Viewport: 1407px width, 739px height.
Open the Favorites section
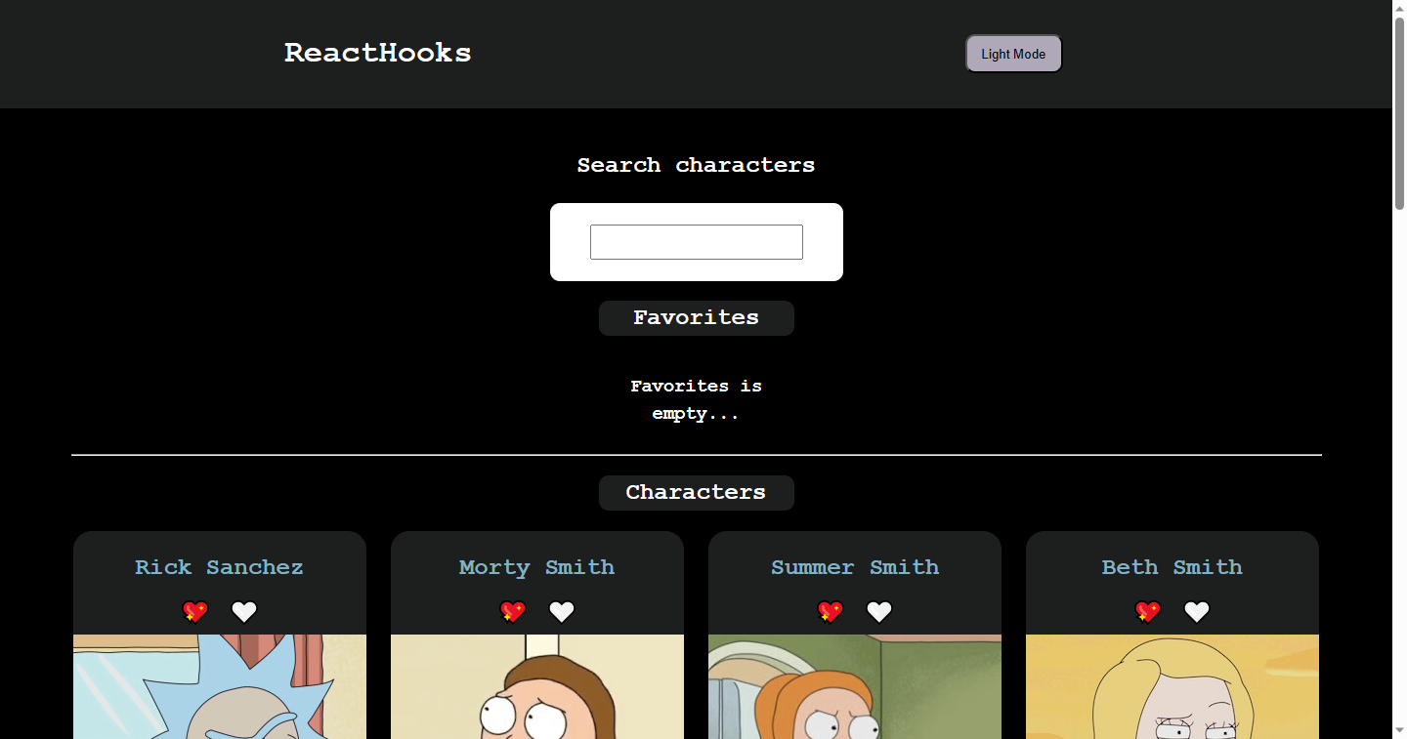[x=696, y=317]
